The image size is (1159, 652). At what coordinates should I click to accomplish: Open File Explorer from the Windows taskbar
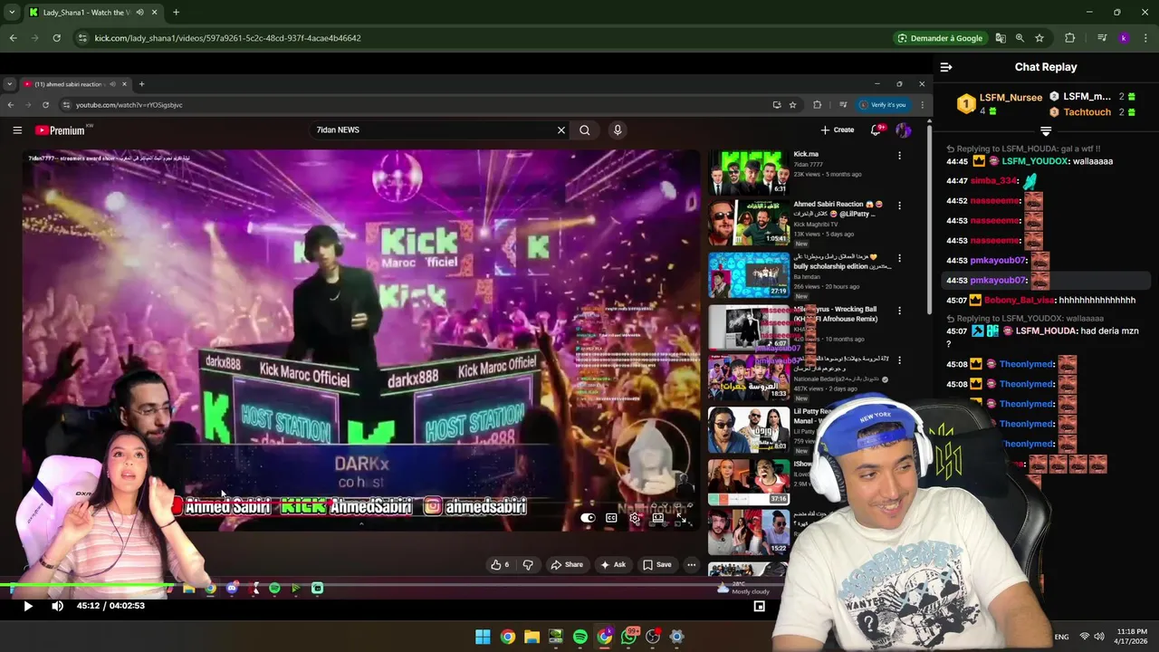tap(532, 637)
